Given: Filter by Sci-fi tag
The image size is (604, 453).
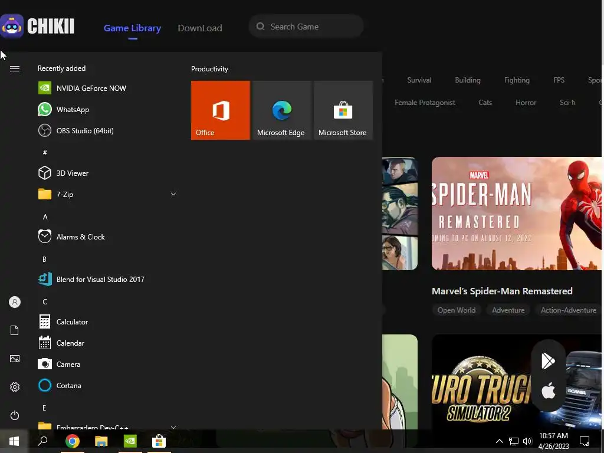Looking at the screenshot, I should (567, 103).
